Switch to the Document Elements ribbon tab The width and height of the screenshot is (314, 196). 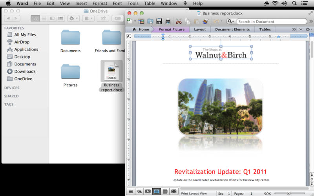tap(232, 29)
